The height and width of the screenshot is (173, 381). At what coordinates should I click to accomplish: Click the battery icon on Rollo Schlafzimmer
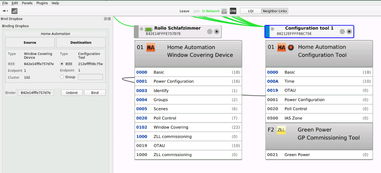(x=149, y=29)
